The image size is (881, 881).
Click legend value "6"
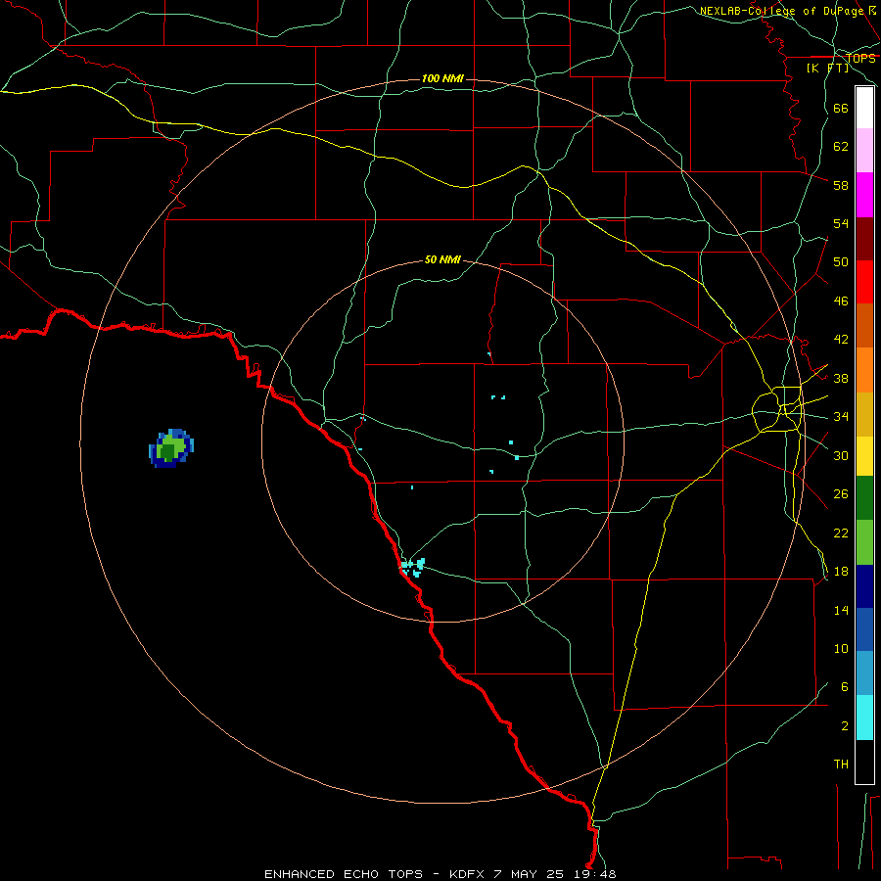click(845, 687)
